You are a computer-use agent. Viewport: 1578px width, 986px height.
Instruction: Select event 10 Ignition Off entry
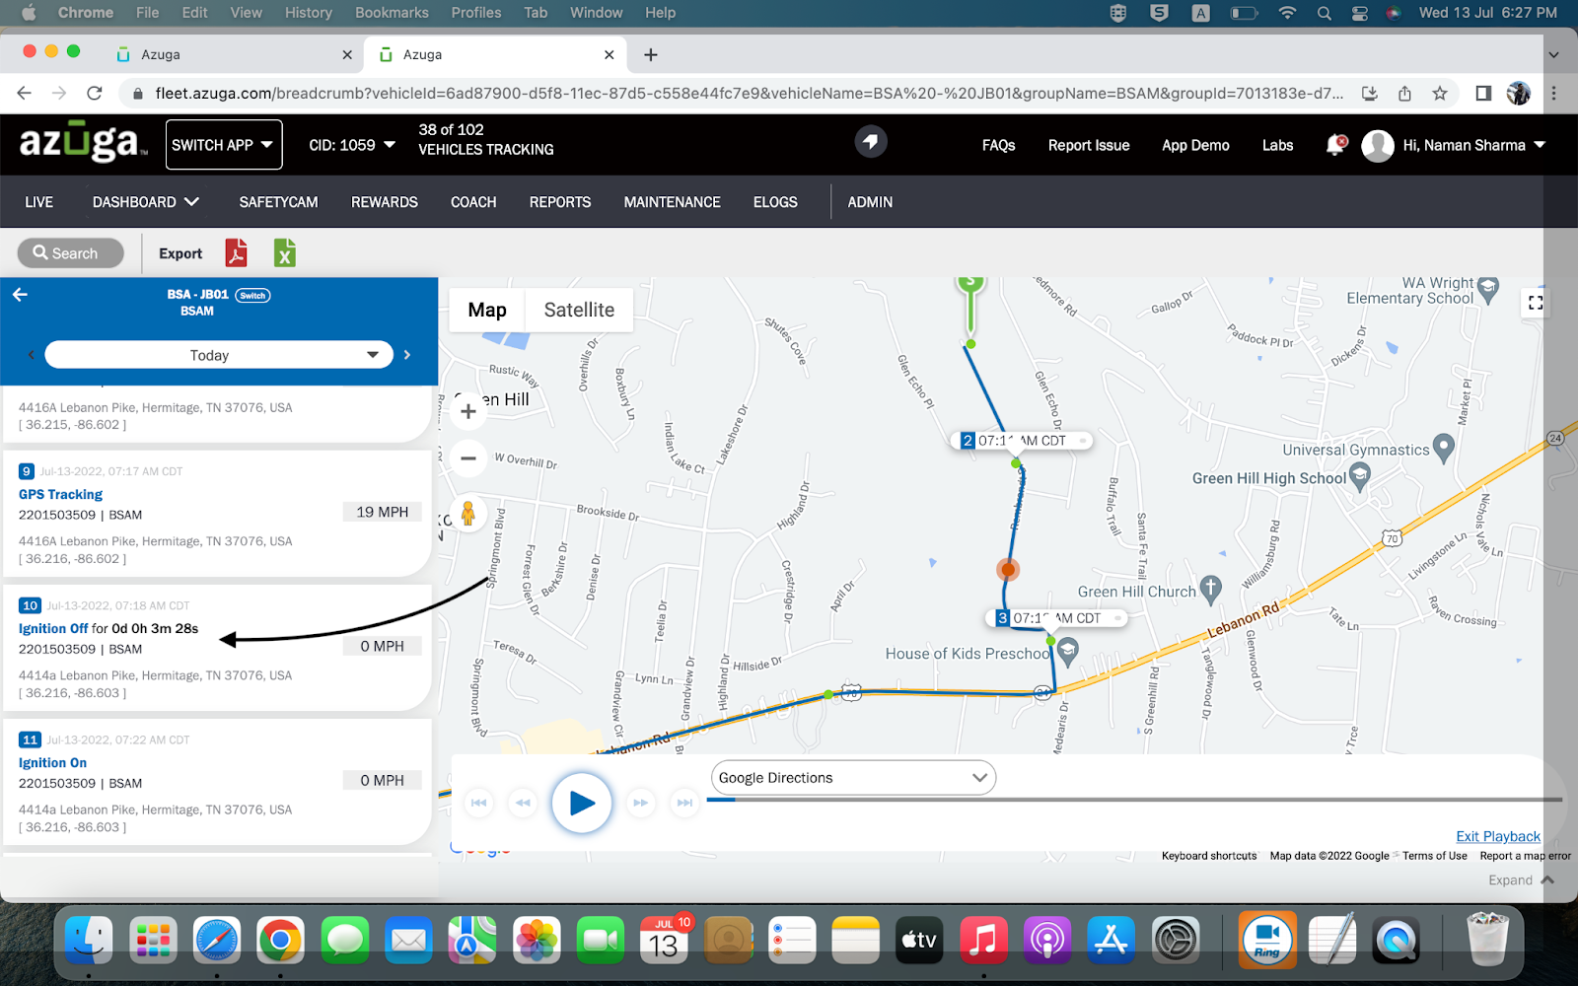click(217, 648)
